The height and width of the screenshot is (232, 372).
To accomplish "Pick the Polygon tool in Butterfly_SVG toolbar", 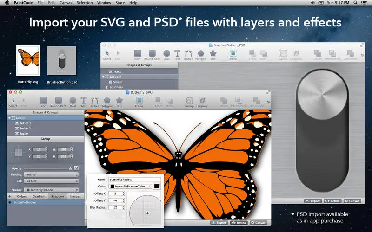I will coord(107,102).
